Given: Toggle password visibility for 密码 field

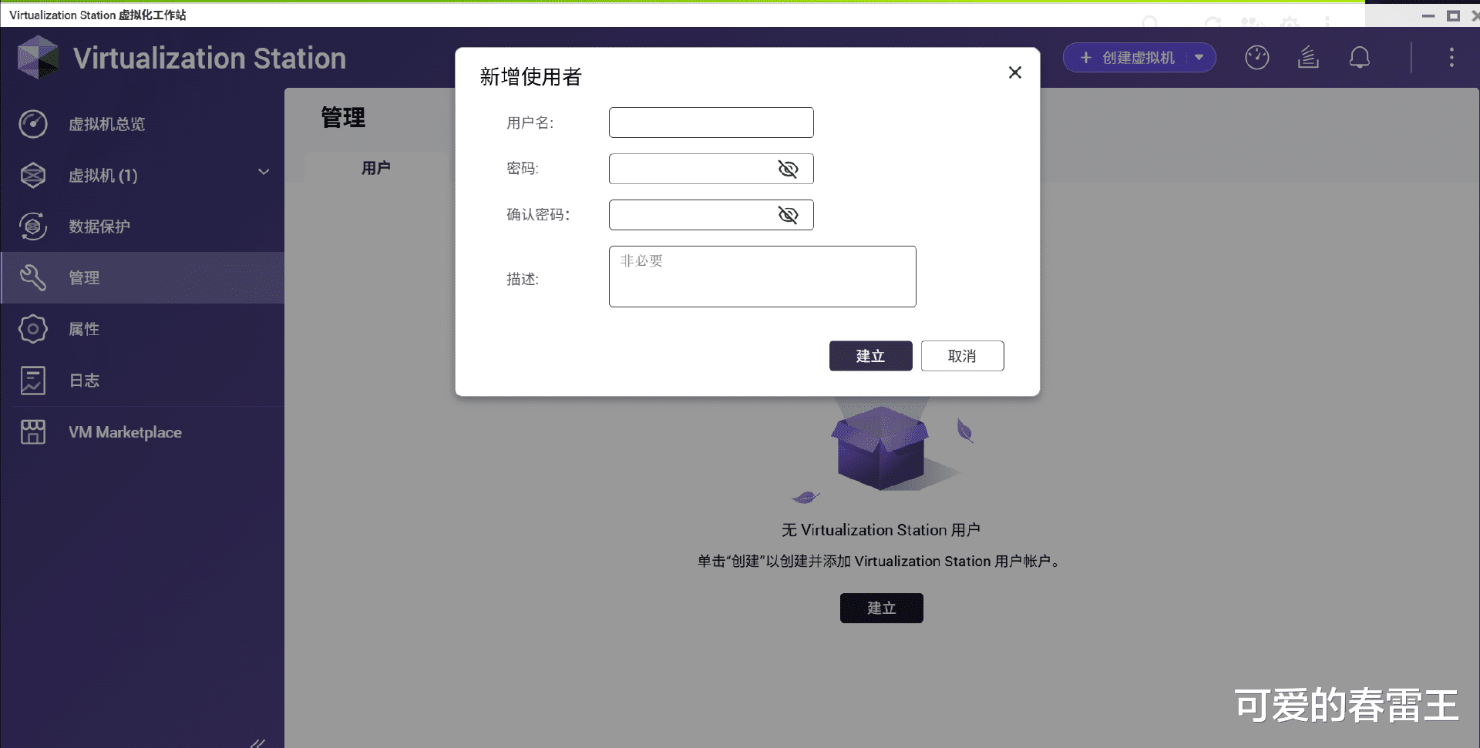Looking at the screenshot, I should tap(789, 169).
